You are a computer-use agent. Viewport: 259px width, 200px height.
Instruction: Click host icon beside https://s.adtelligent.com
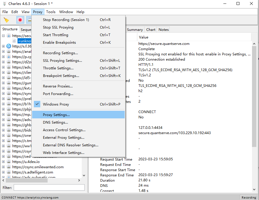pos(9,172)
